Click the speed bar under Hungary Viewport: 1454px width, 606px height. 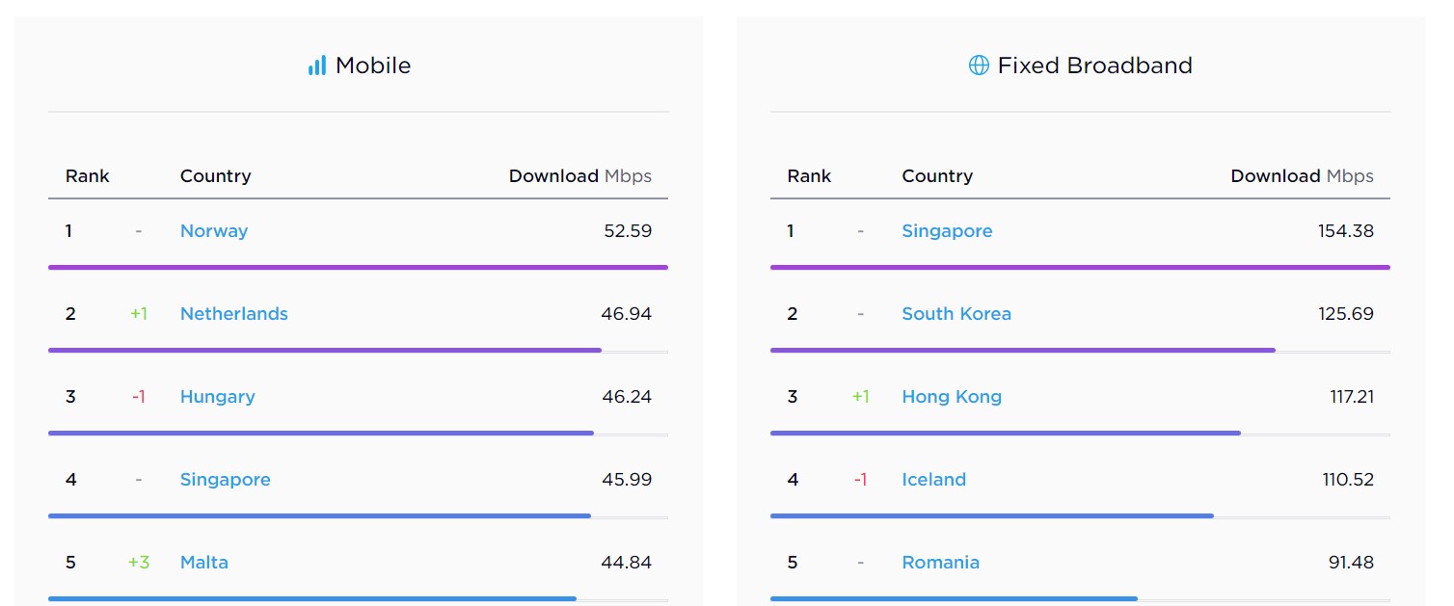pyautogui.click(x=321, y=433)
